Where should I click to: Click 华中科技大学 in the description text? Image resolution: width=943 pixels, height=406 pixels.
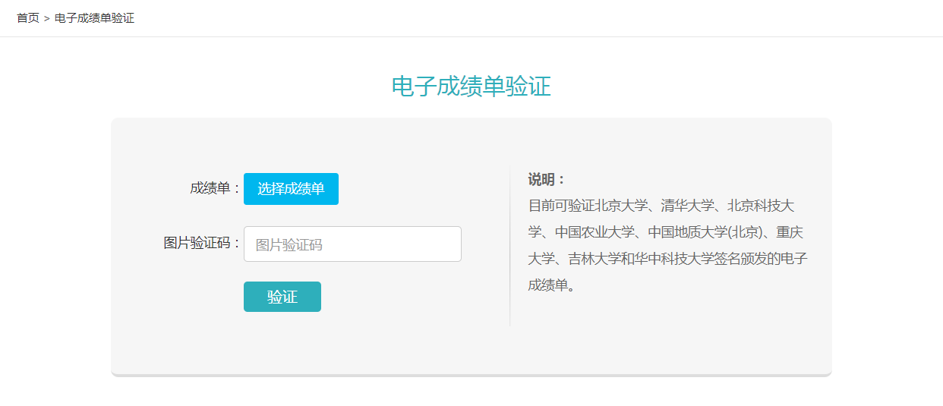click(x=674, y=259)
